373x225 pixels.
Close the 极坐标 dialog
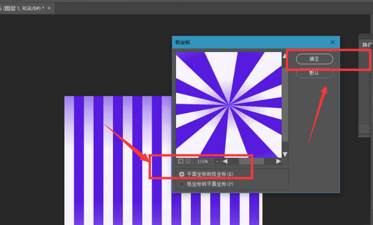coord(333,43)
